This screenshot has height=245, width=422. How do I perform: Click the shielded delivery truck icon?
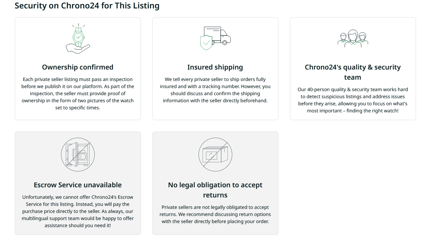tap(215, 38)
